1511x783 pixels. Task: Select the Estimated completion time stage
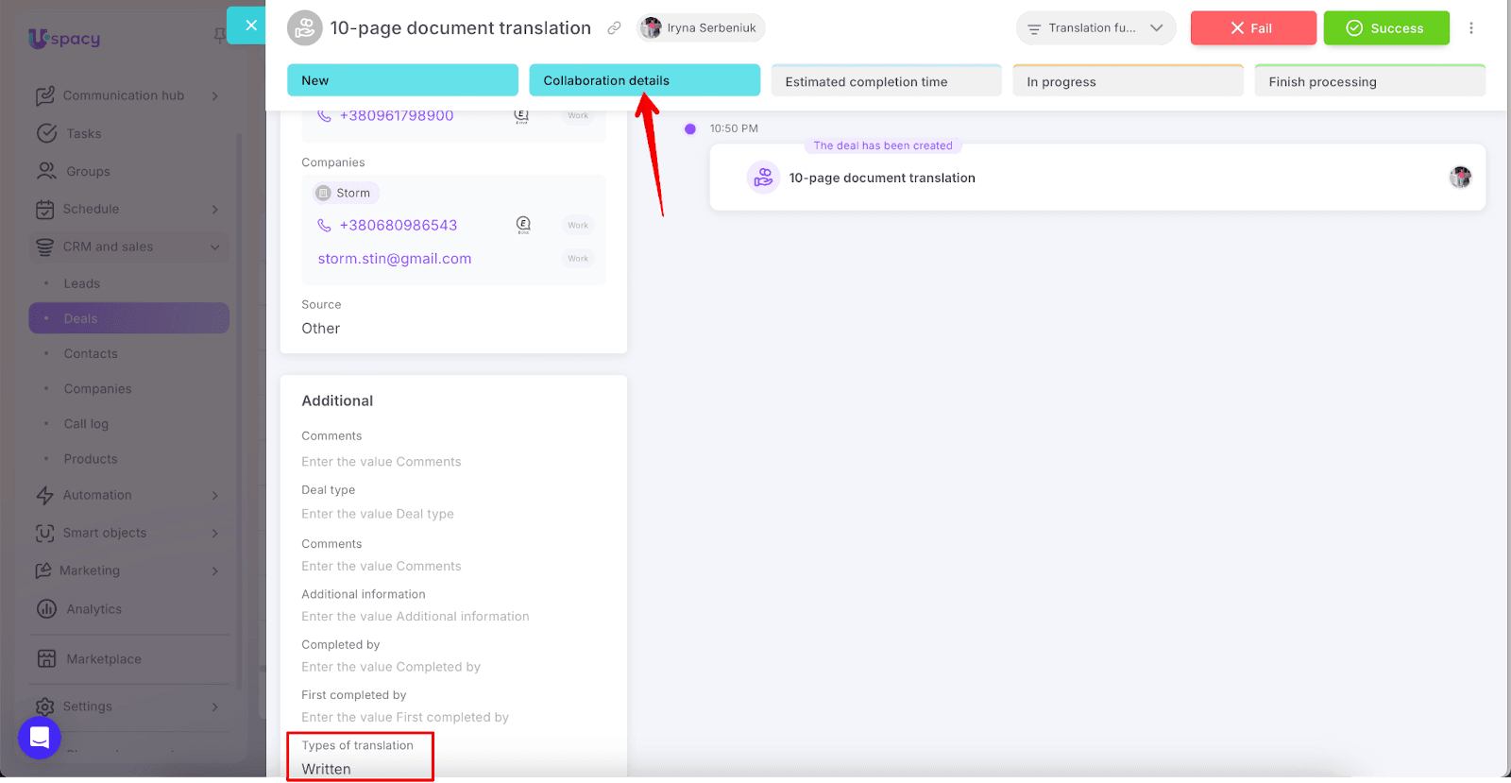pos(886,81)
